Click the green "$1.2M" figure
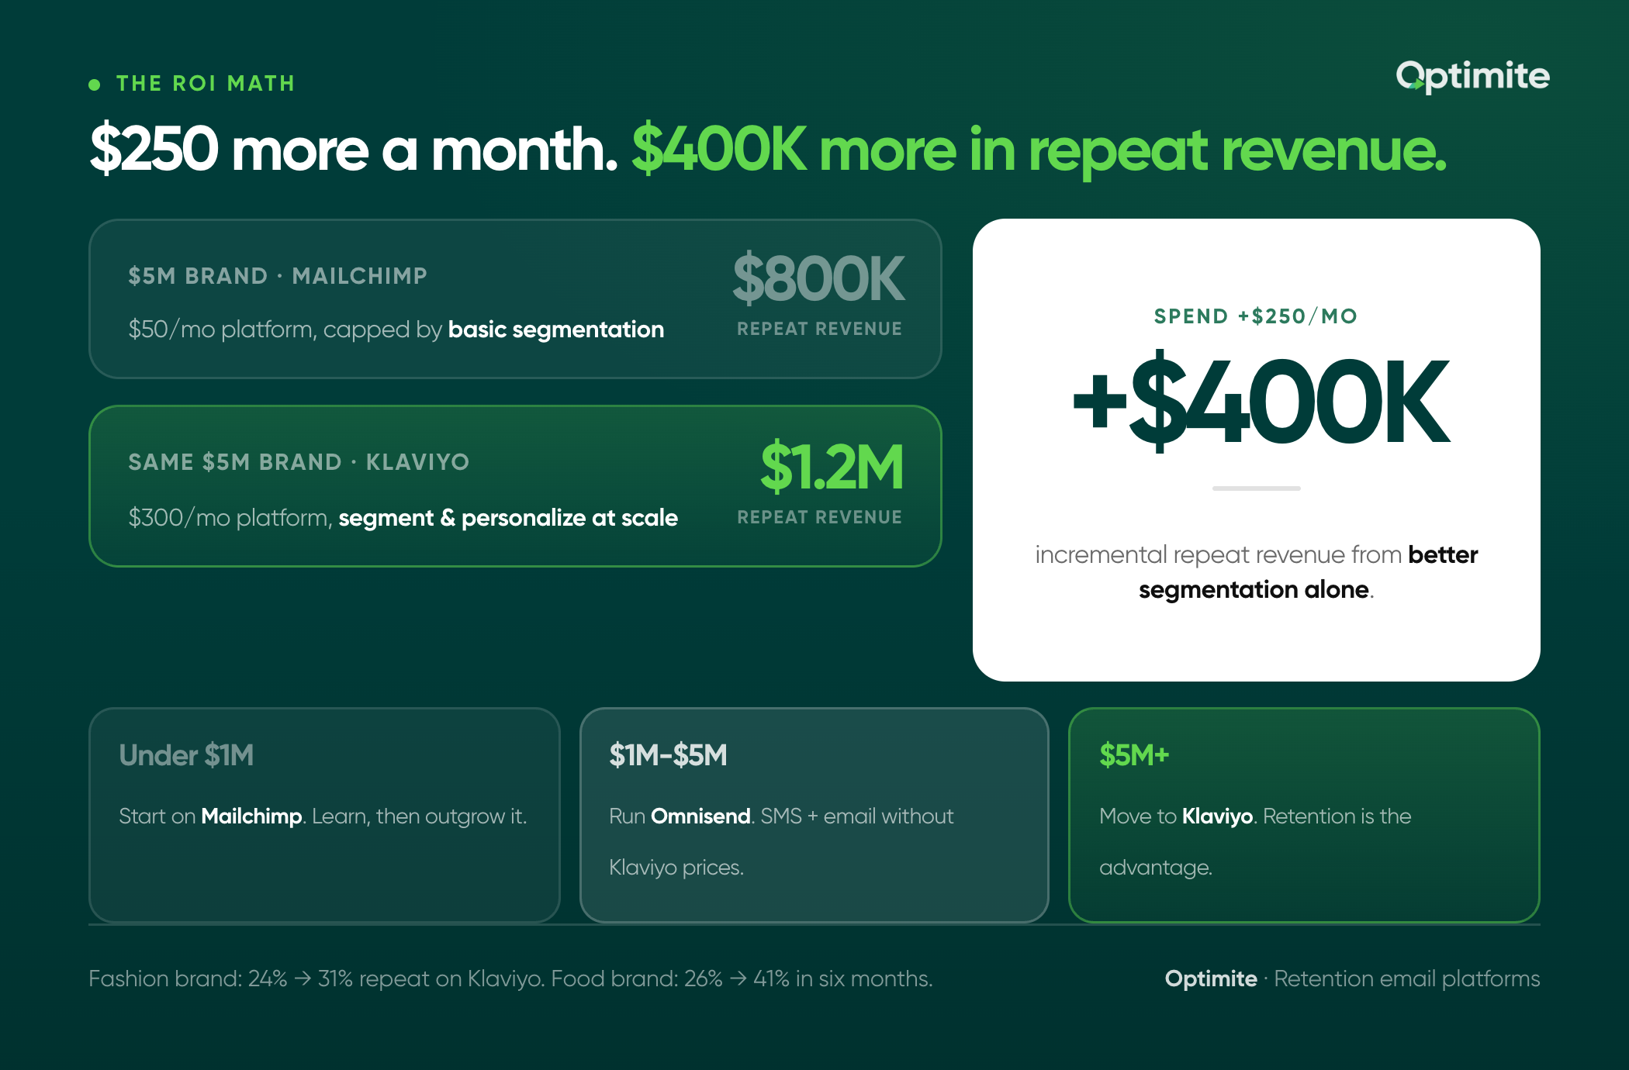The height and width of the screenshot is (1070, 1629). click(832, 467)
